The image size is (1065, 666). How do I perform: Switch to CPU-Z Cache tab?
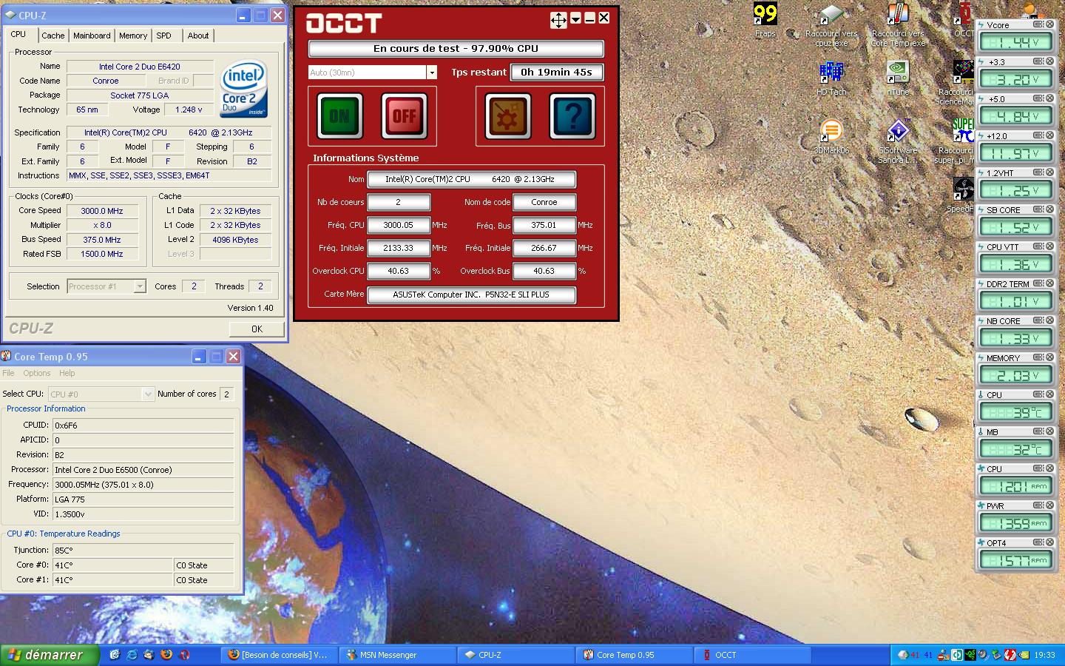point(53,36)
